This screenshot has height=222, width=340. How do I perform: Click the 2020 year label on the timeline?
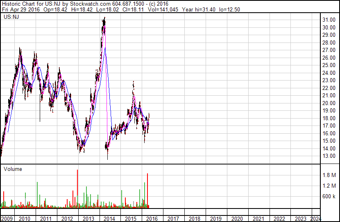coord(237,219)
